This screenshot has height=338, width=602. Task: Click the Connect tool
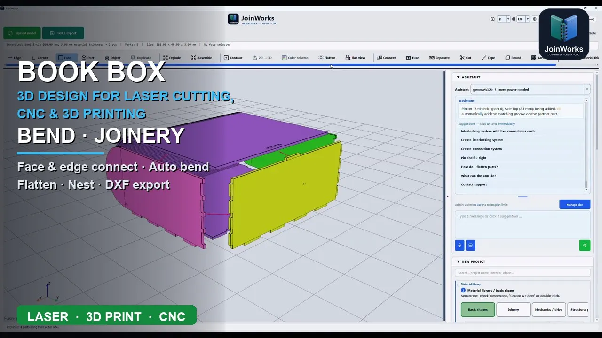pyautogui.click(x=387, y=58)
